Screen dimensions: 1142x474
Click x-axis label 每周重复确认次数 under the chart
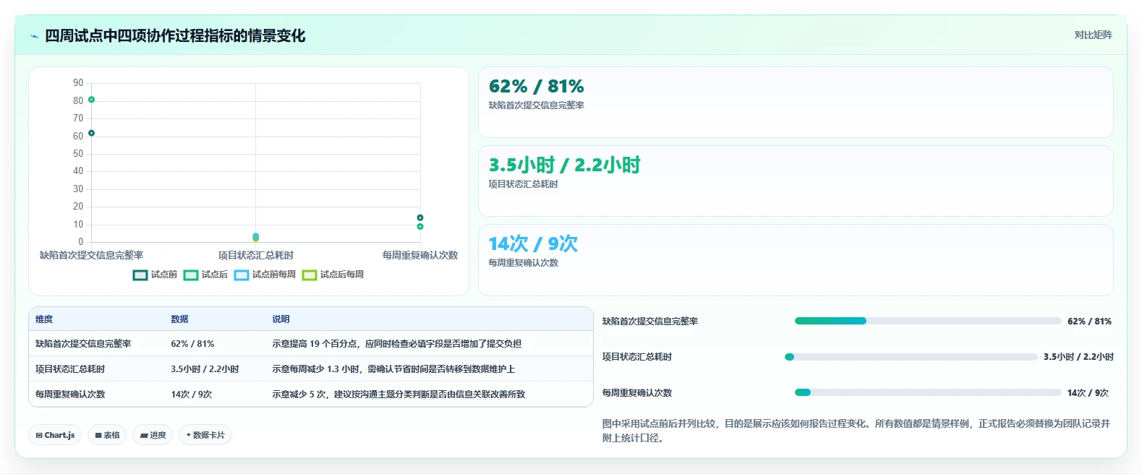click(420, 255)
